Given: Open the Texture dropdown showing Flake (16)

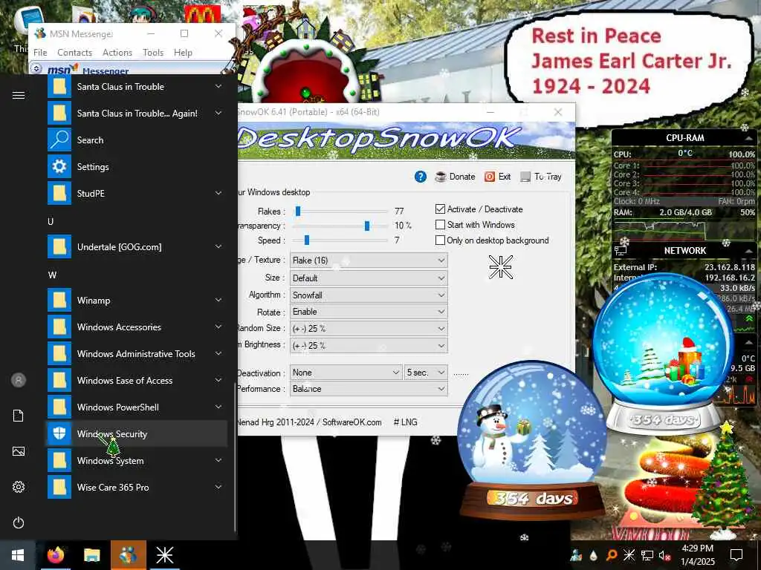Looking at the screenshot, I should [x=369, y=261].
